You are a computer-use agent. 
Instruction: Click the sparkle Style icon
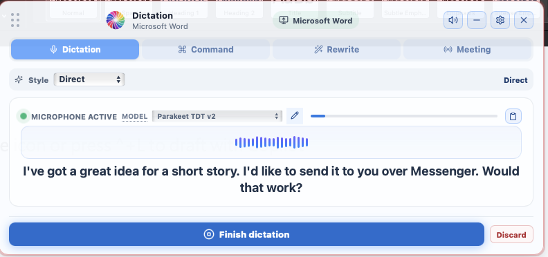click(x=19, y=79)
